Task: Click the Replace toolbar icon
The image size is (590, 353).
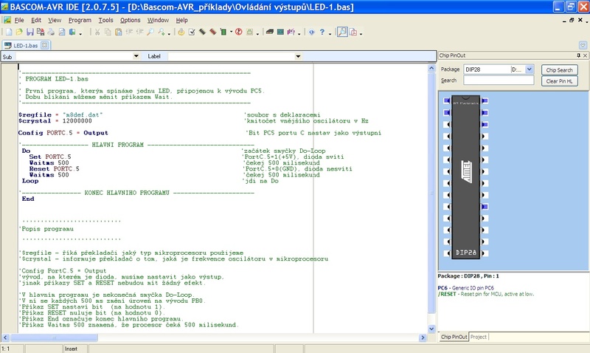Action: click(162, 32)
